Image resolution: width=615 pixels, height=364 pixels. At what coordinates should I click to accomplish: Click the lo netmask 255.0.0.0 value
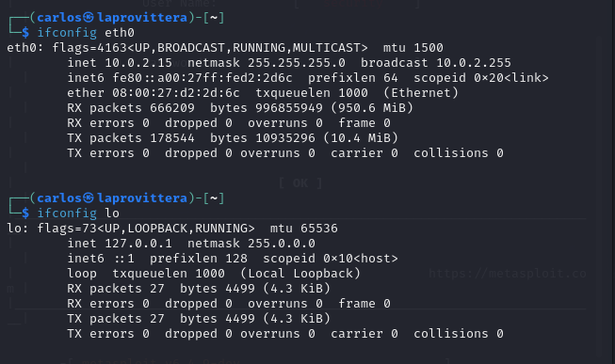click(282, 244)
